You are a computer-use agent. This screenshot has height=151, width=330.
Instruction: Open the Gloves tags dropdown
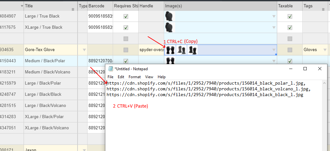[x=325, y=50]
